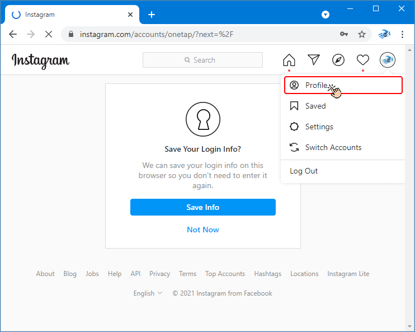
Task: Click the 2021 Instagram from Facebook text
Action: (223, 293)
